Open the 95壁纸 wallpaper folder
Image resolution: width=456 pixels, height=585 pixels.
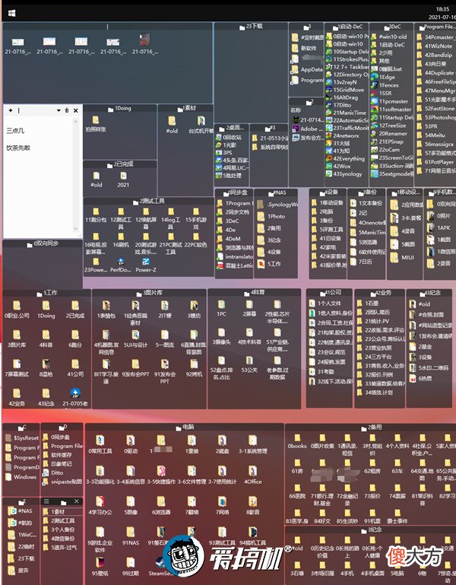coord(100,566)
